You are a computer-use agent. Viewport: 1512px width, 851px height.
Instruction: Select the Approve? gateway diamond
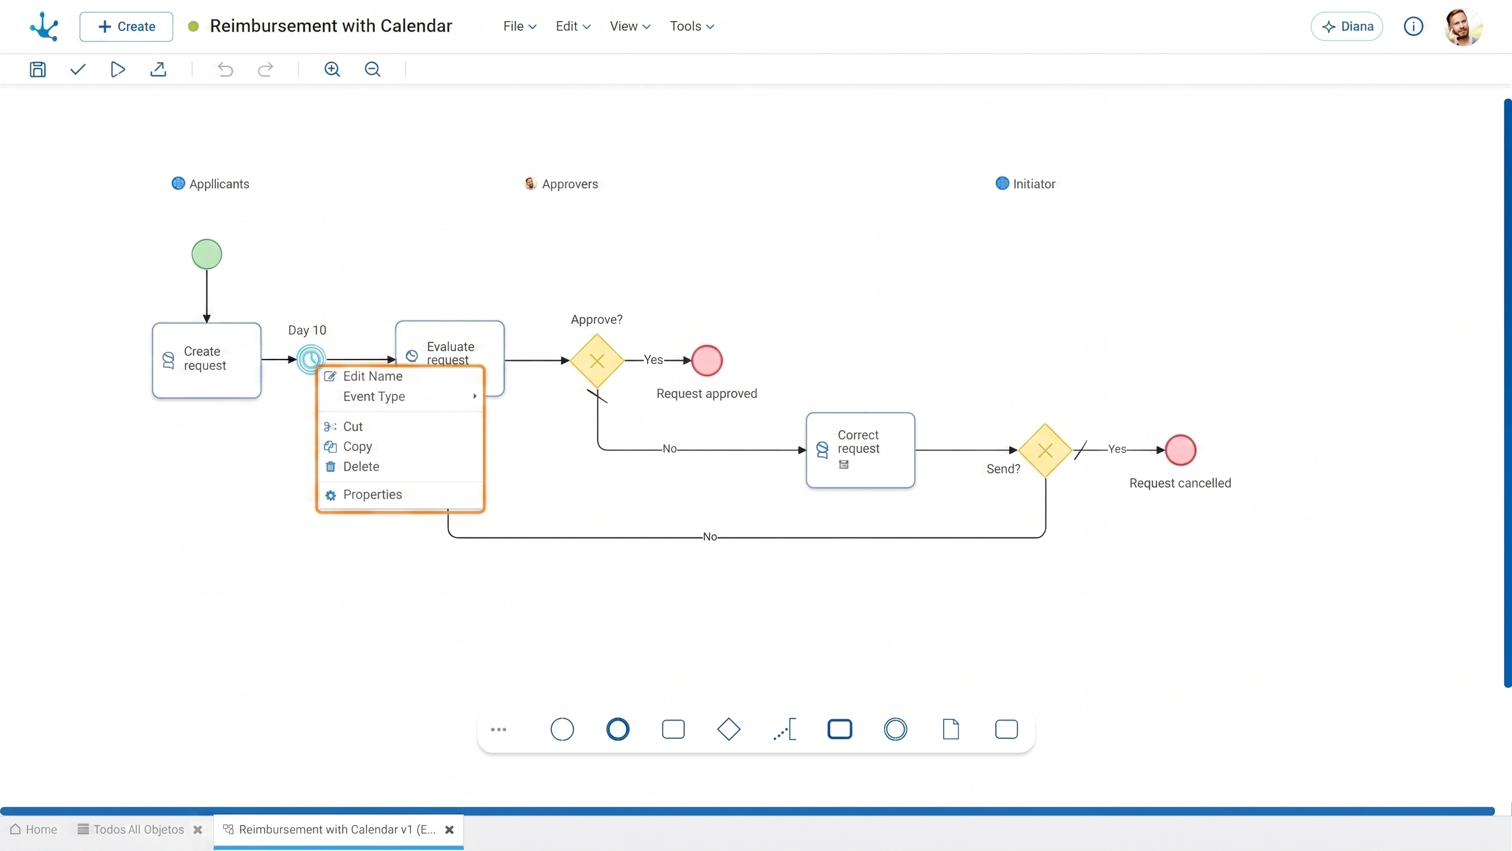[x=597, y=361]
